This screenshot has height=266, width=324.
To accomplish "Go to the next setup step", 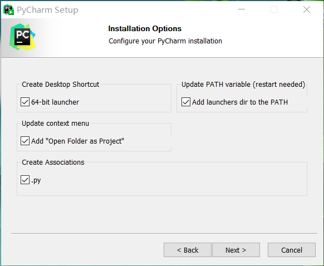I will pos(236,250).
